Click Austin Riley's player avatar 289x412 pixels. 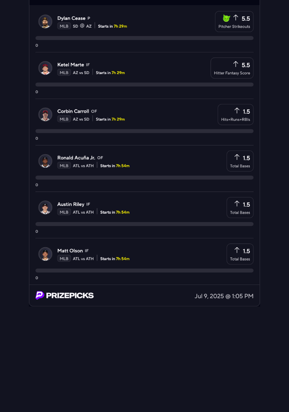[45, 208]
